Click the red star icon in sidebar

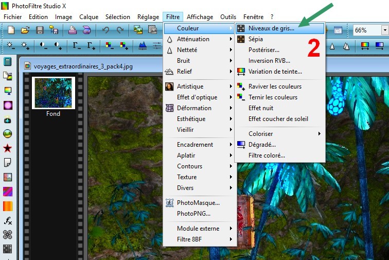tap(7, 148)
